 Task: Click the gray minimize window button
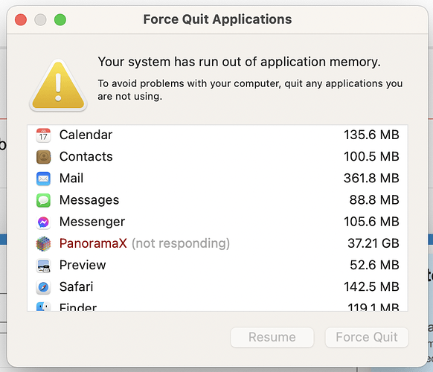(x=40, y=20)
